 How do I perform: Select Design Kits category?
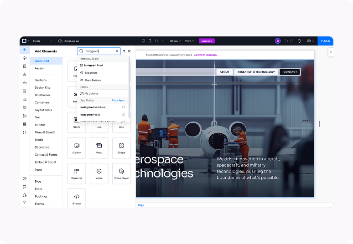pos(42,87)
